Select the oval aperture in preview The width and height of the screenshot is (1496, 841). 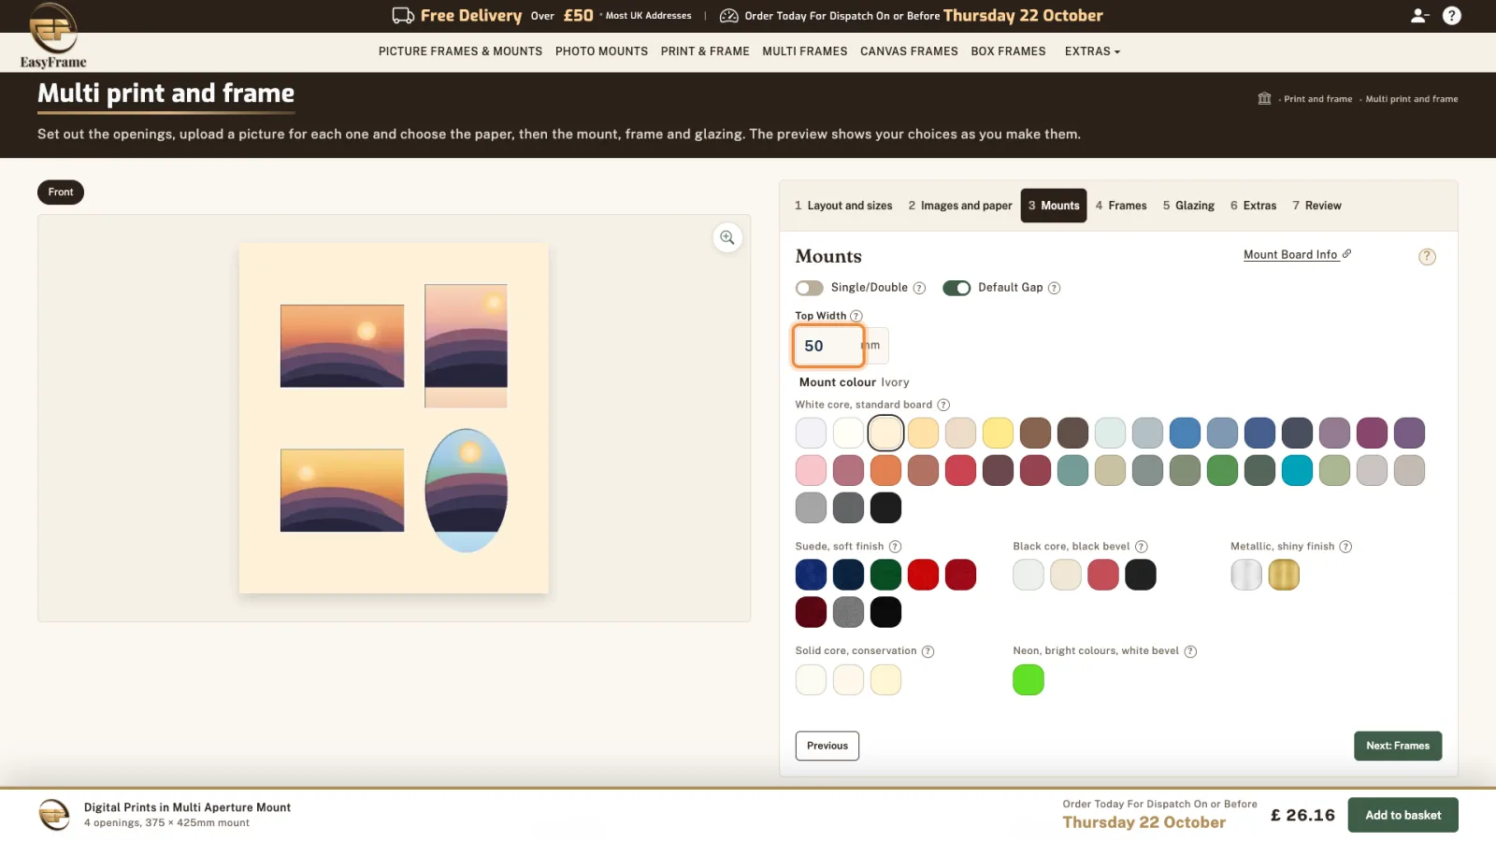pyautogui.click(x=466, y=491)
